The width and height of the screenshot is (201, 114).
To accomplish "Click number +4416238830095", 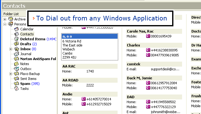I will point(164,50).
